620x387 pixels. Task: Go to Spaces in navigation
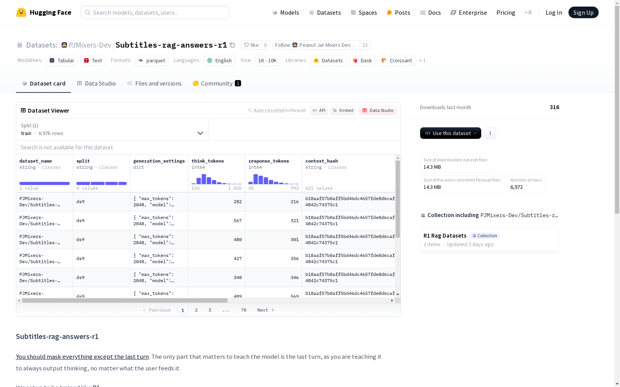tap(364, 12)
